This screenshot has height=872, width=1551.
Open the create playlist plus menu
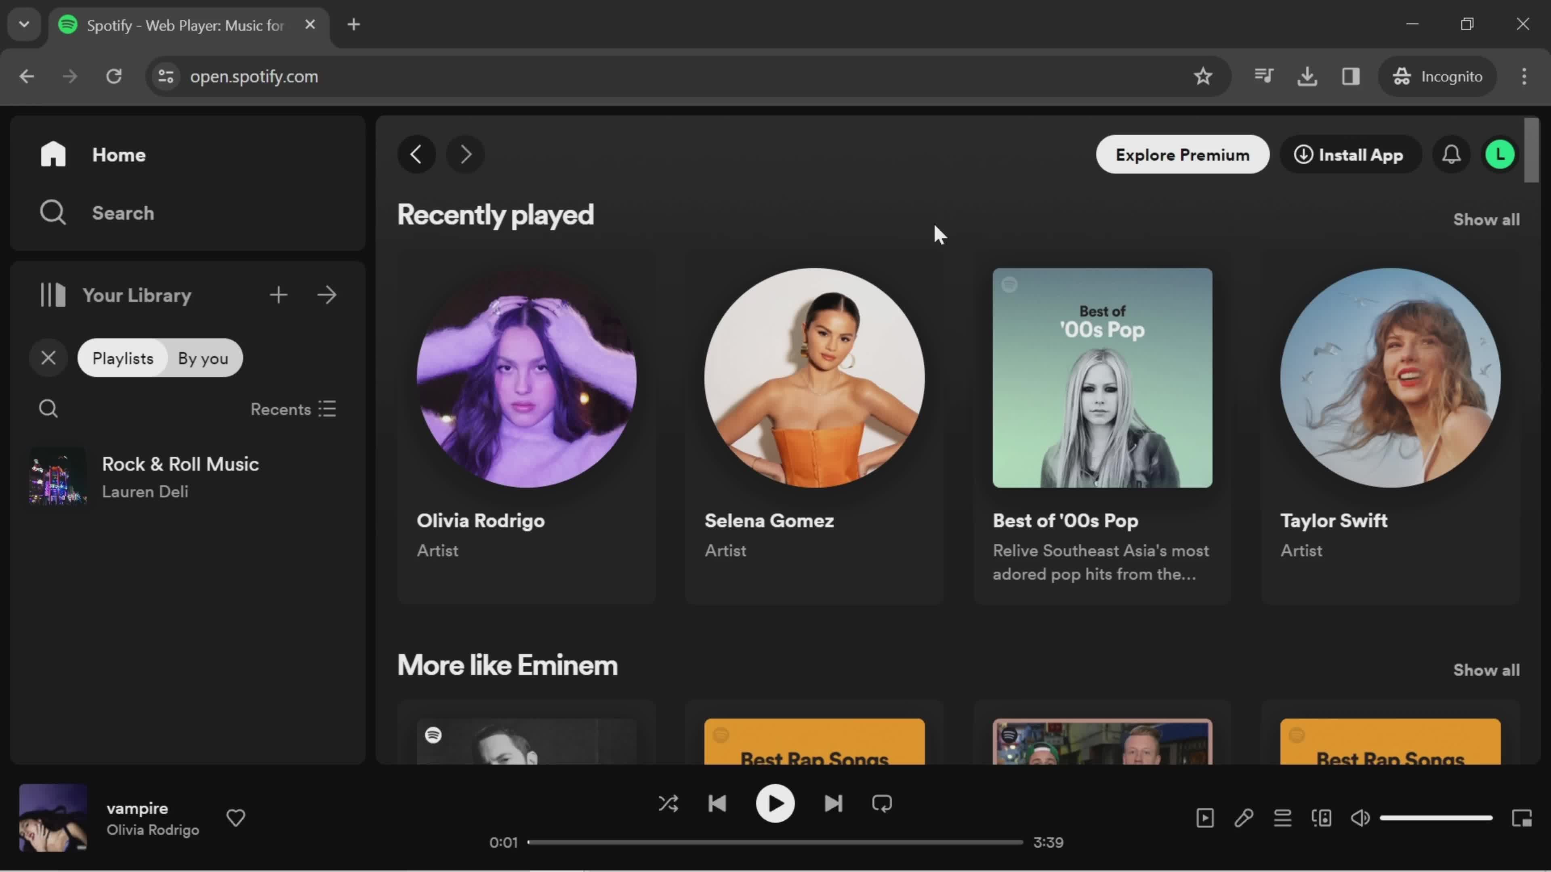pos(278,295)
